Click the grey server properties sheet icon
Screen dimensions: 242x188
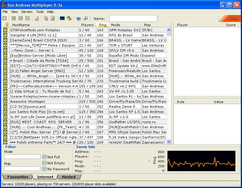53,18
